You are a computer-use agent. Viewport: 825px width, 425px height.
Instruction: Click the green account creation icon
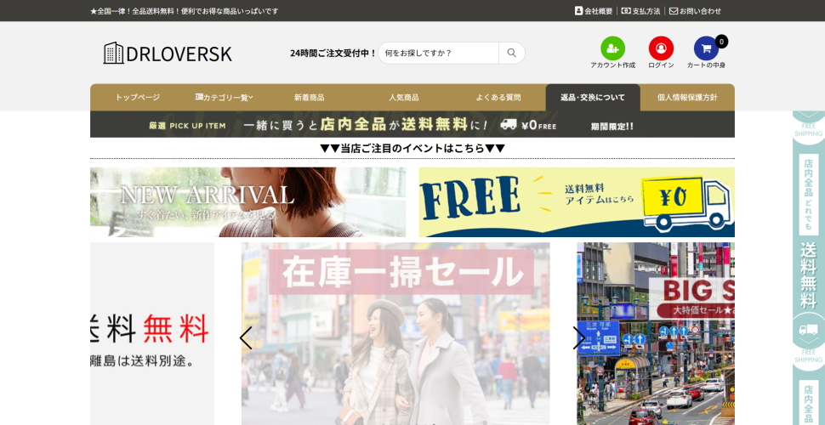612,48
